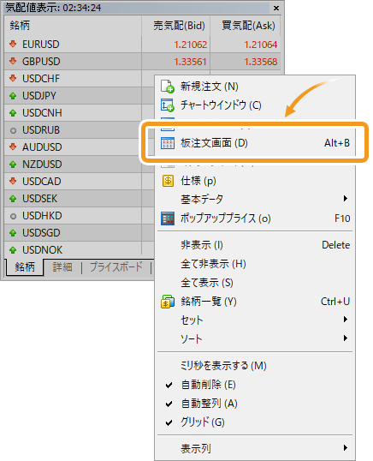
Task: Select the GBPUSD symbol row
Action: tap(142, 62)
